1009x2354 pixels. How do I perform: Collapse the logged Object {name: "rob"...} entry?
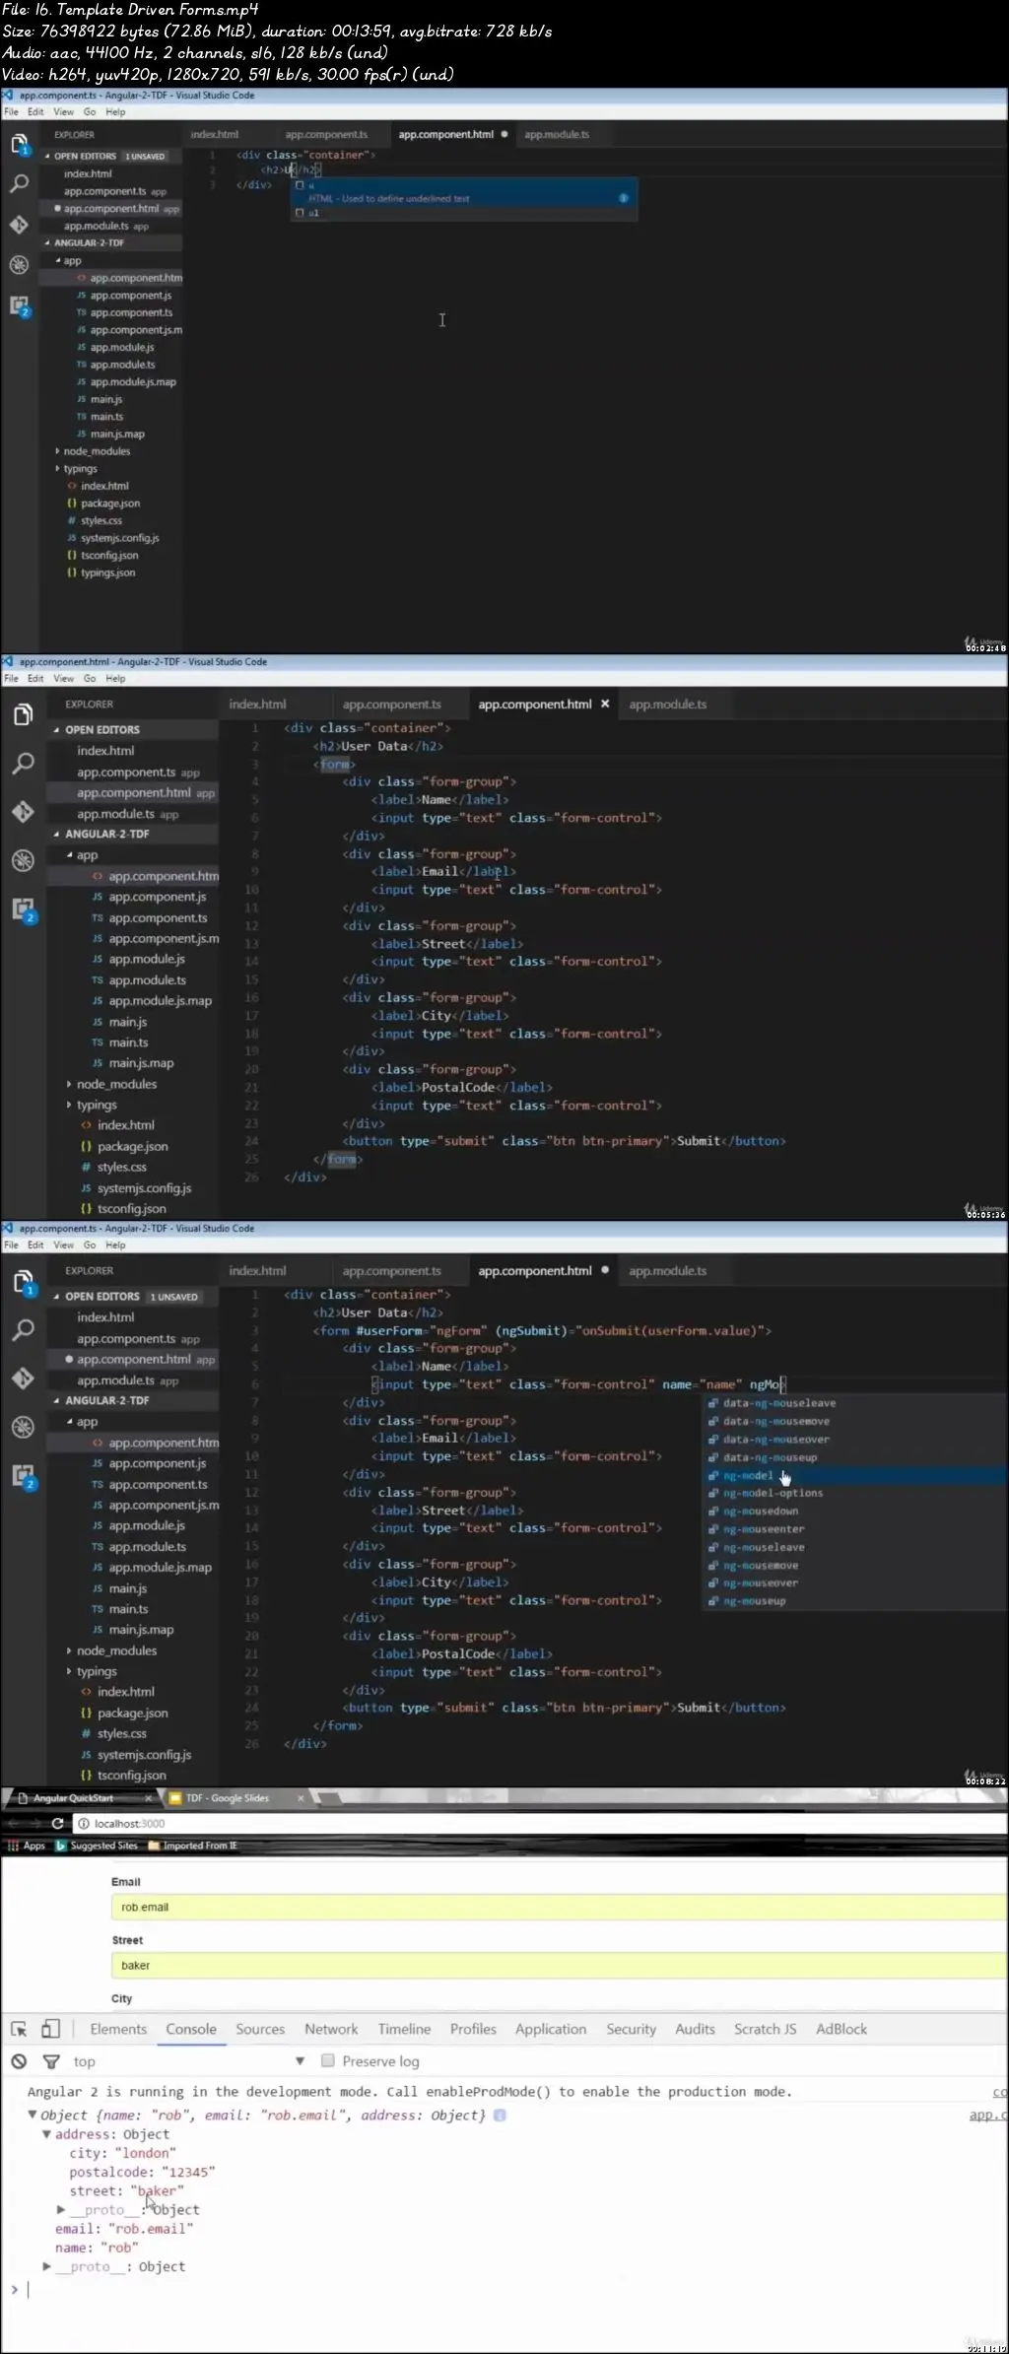(33, 2115)
